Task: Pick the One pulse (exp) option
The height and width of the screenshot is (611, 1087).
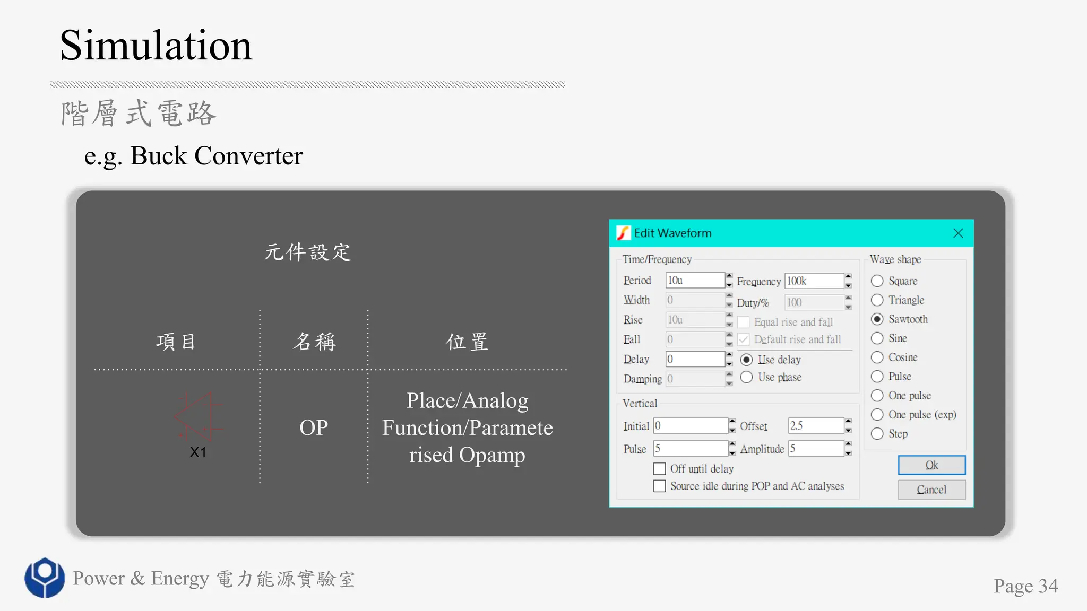Action: click(x=877, y=415)
